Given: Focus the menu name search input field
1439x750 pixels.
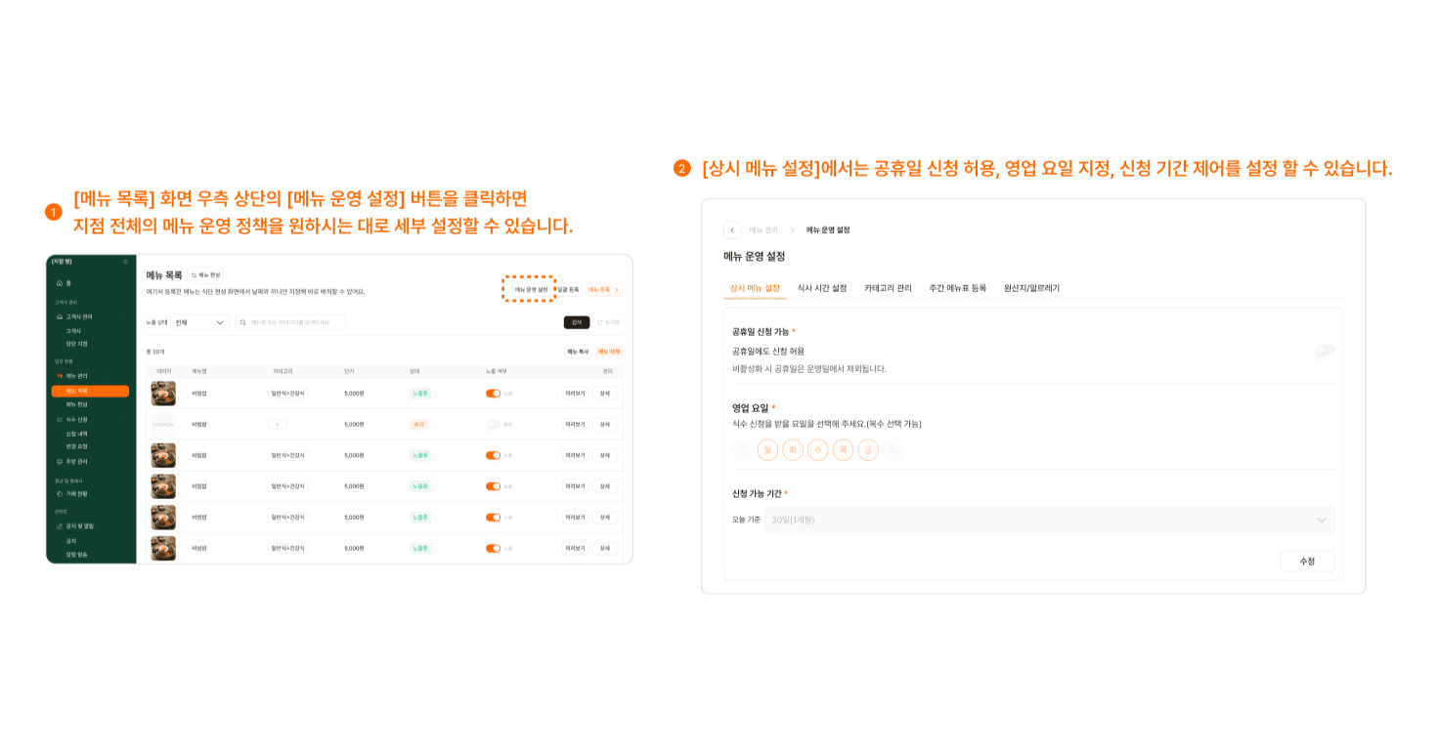Looking at the screenshot, I should click(x=289, y=322).
